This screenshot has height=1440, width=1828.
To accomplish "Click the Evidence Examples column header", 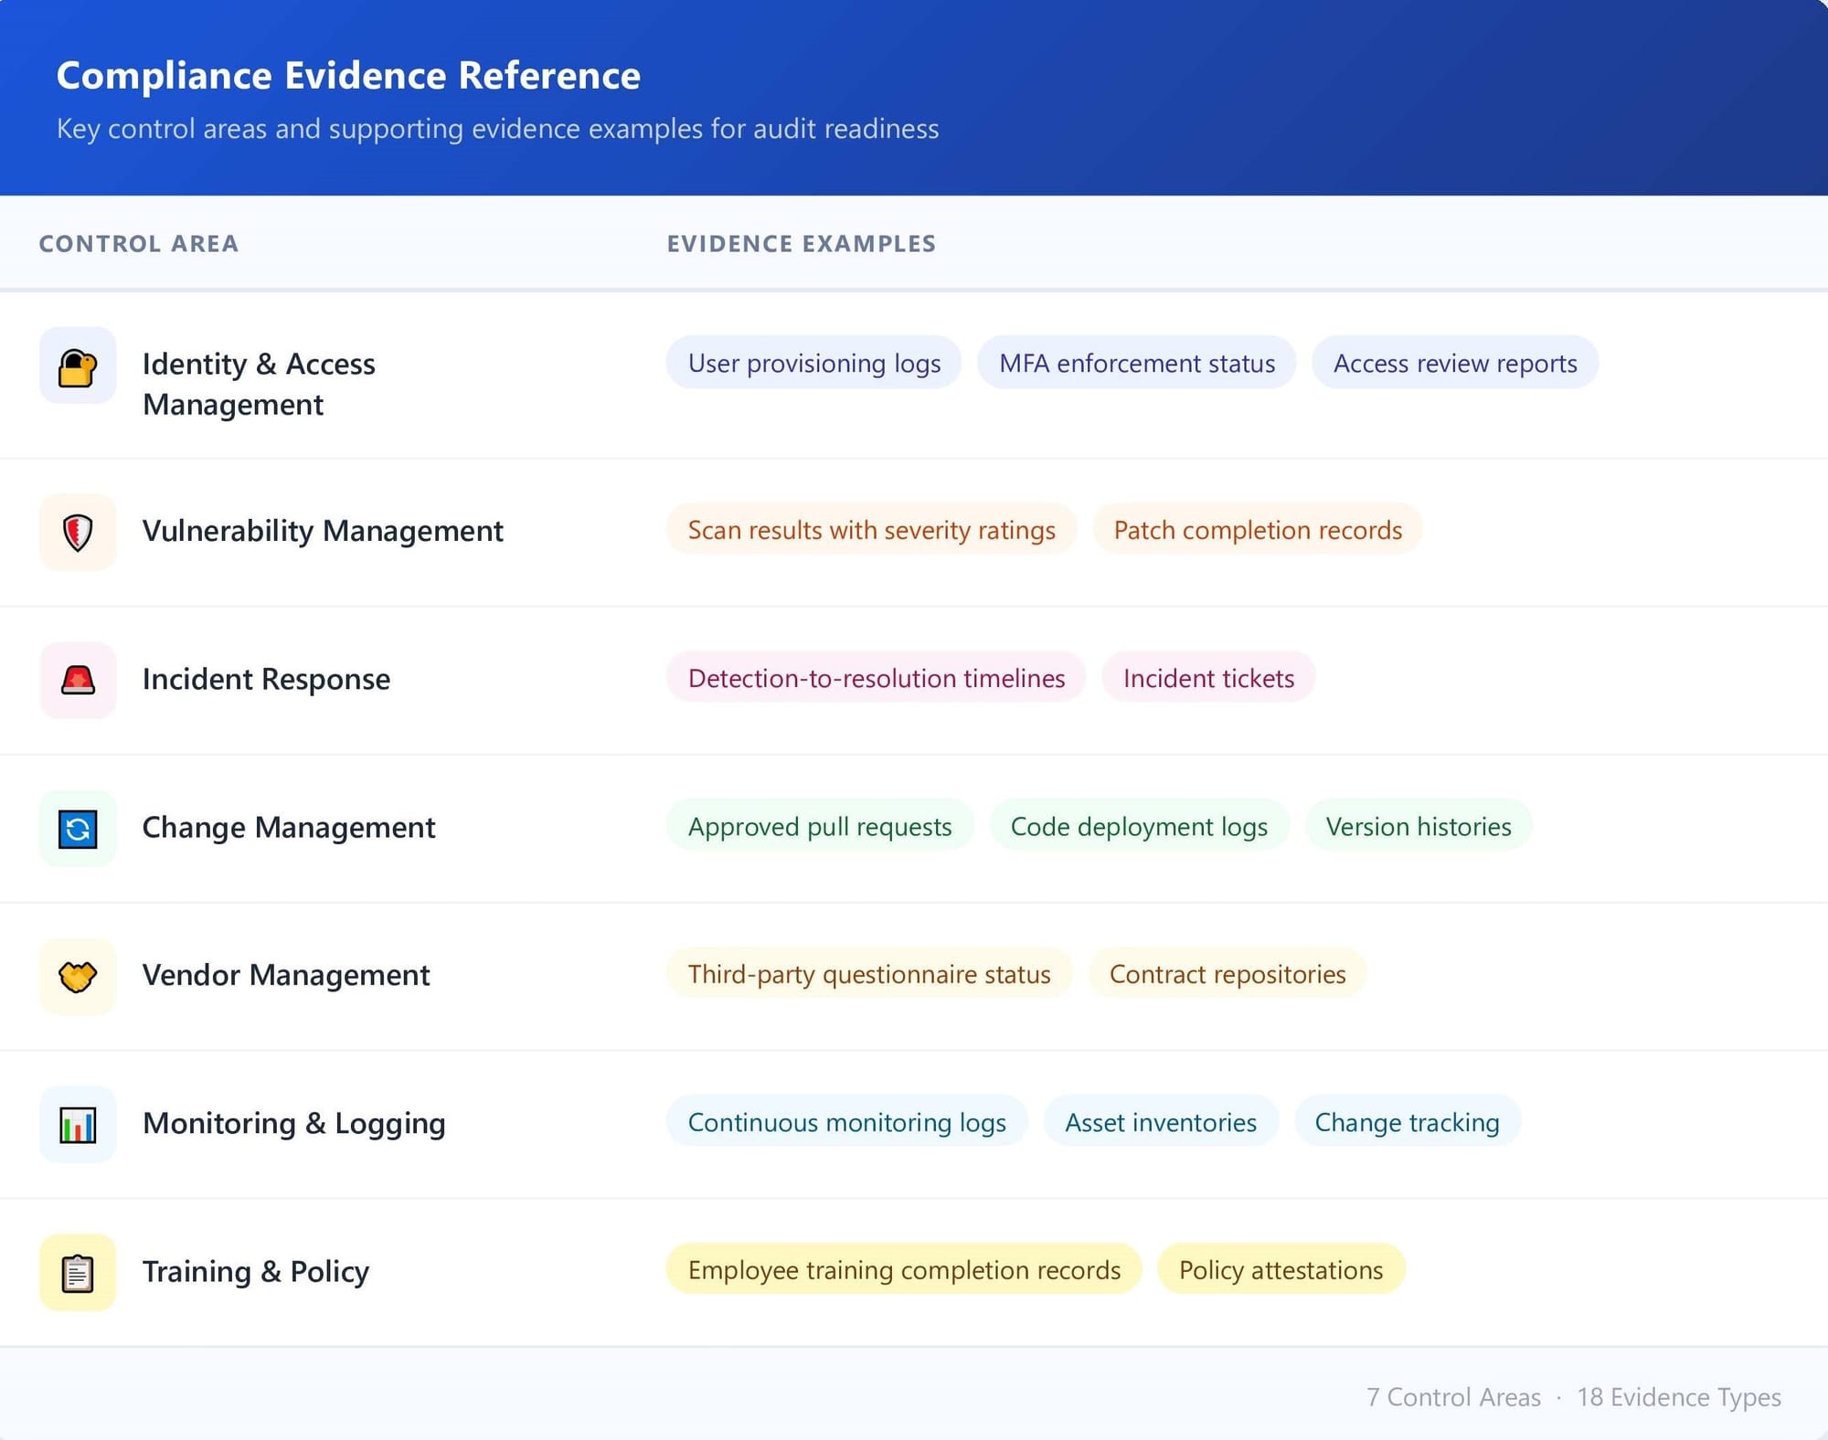I will pos(801,244).
